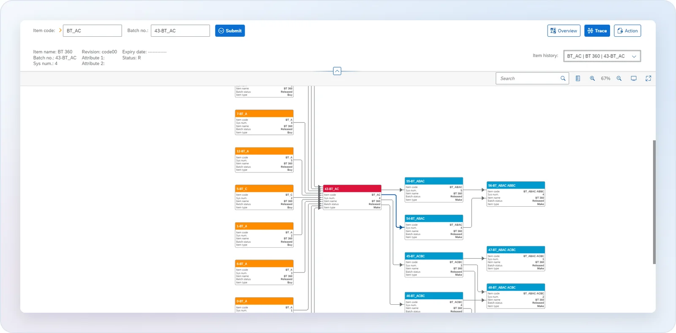Focus the Batch no. input field
The height and width of the screenshot is (333, 676).
click(x=180, y=31)
